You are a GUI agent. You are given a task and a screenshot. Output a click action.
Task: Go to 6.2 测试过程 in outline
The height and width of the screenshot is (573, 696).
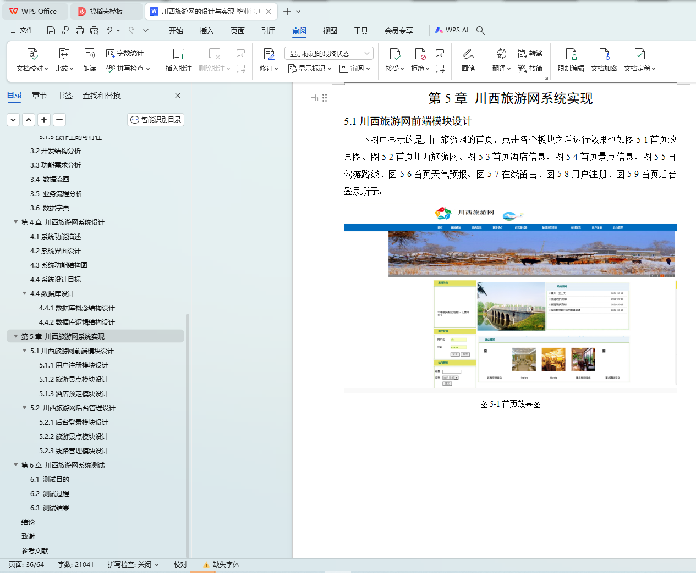click(50, 493)
